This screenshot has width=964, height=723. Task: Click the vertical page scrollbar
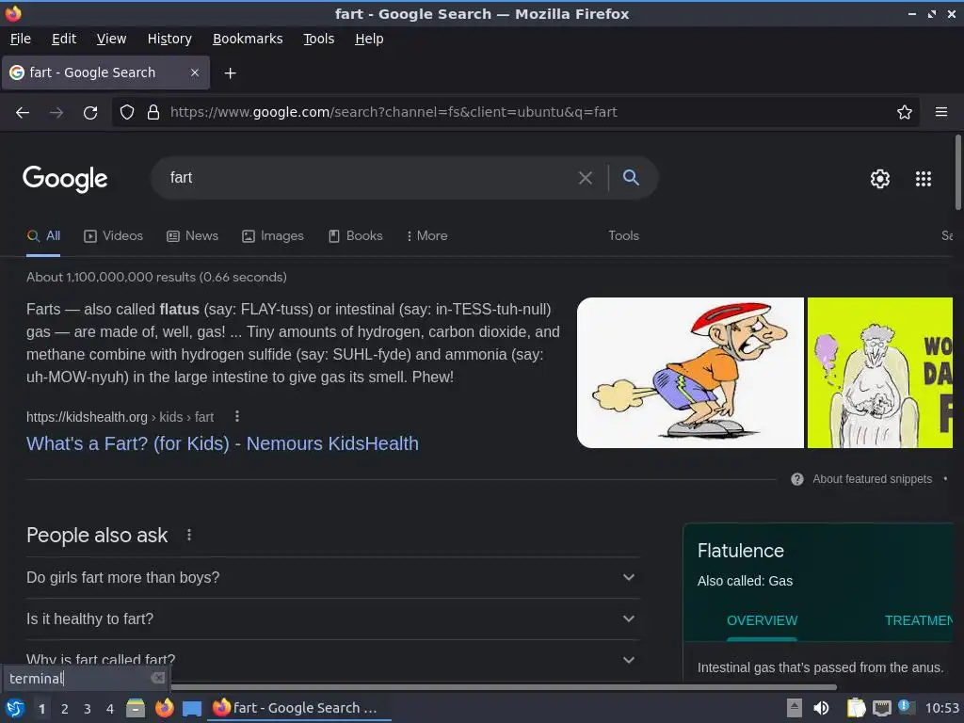tap(957, 172)
